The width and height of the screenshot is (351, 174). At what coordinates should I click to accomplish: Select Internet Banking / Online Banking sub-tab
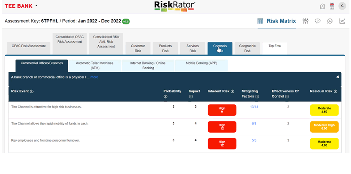(148, 65)
